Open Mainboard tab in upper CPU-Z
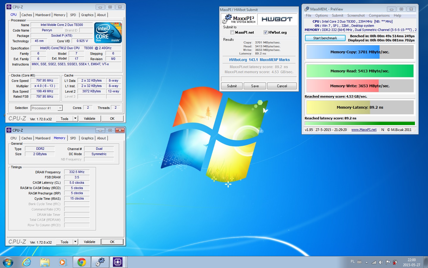The width and height of the screenshot is (428, 268). click(43, 15)
